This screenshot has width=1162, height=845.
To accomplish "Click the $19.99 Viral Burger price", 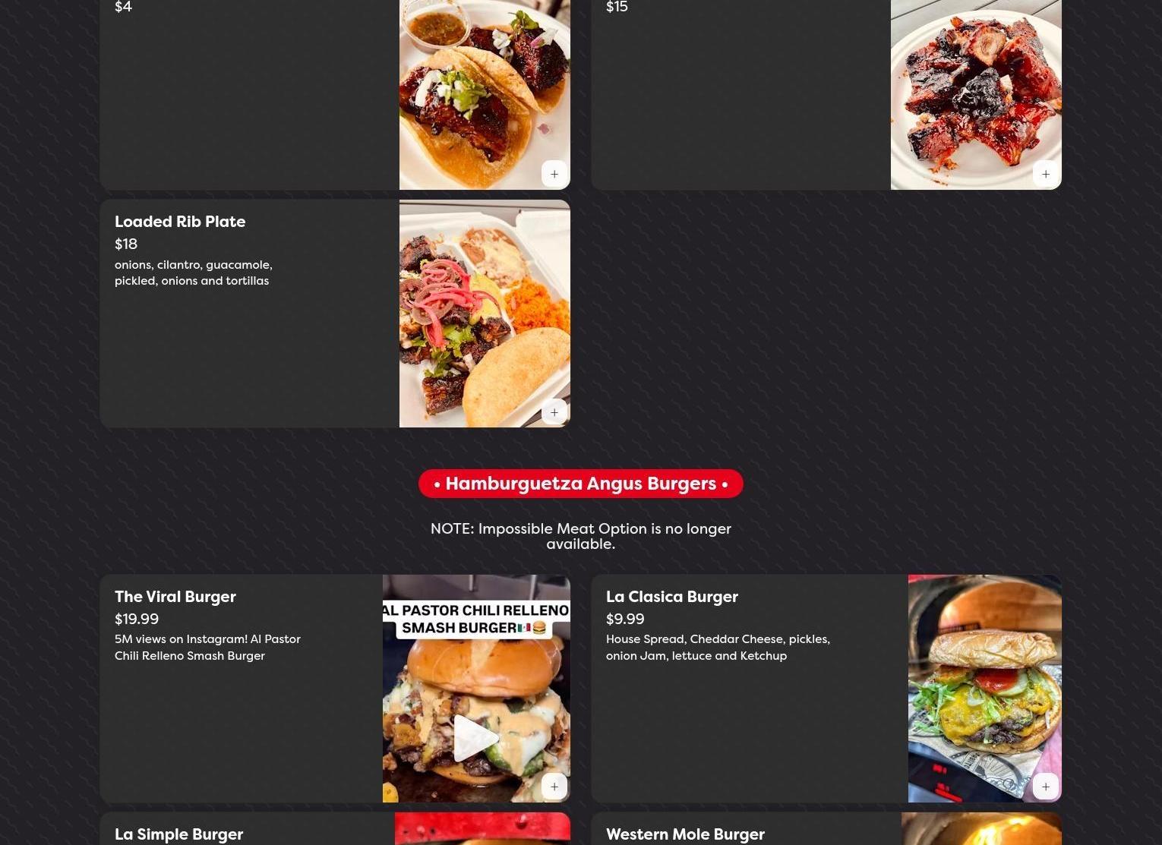I will click(137, 620).
